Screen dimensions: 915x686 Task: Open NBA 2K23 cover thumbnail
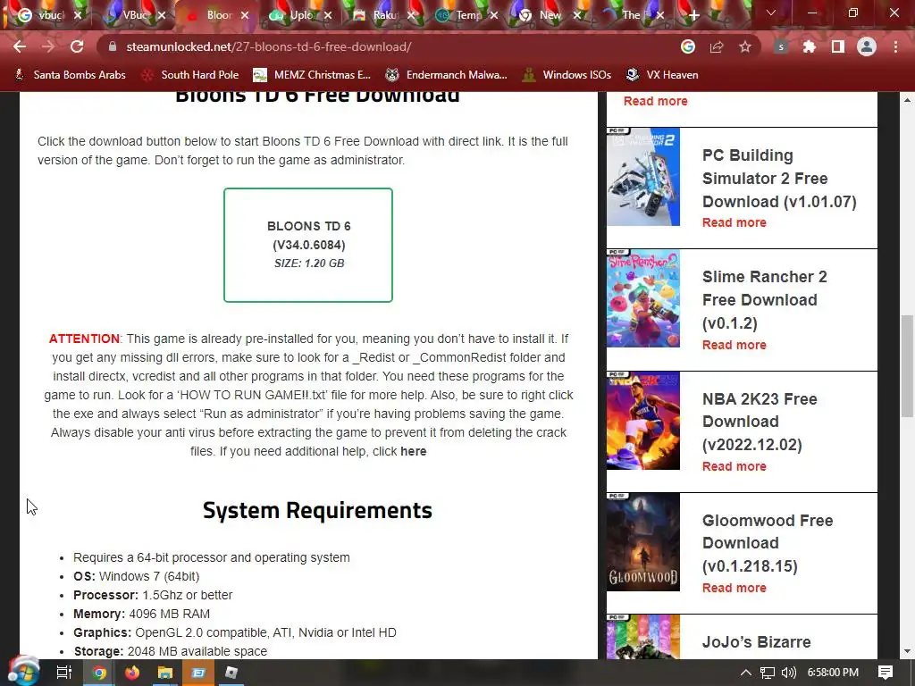click(x=643, y=421)
